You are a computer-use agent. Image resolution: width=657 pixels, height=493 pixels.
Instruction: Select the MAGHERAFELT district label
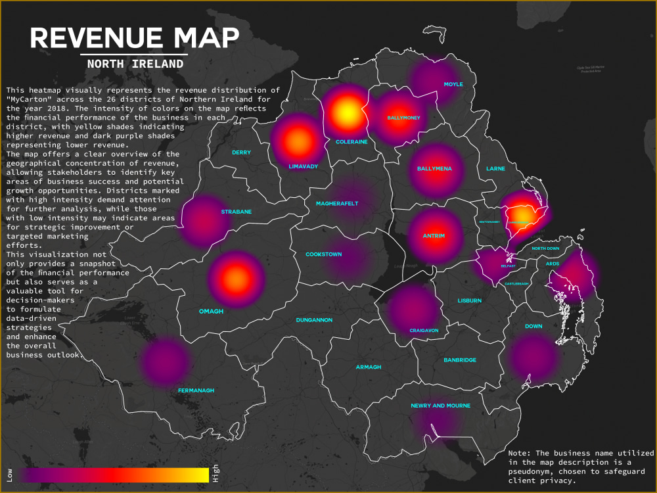coord(336,204)
